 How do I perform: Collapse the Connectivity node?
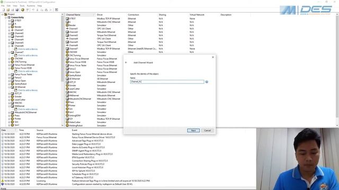pyautogui.click(x=6, y=17)
